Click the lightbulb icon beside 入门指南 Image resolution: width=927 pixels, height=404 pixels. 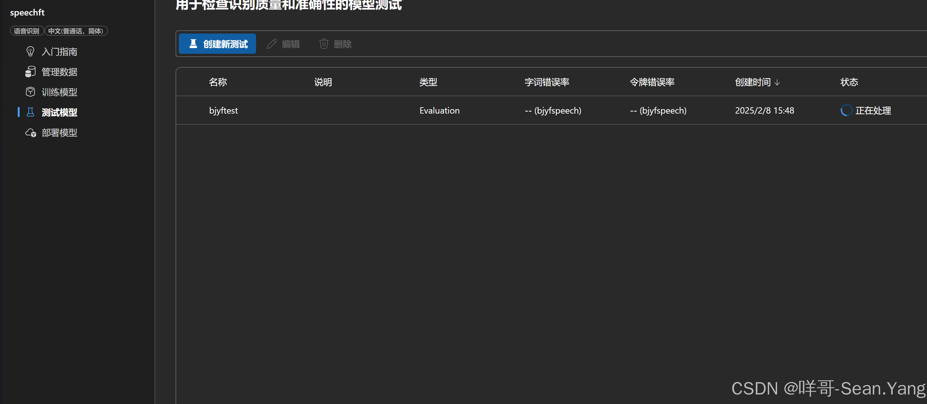tap(30, 51)
